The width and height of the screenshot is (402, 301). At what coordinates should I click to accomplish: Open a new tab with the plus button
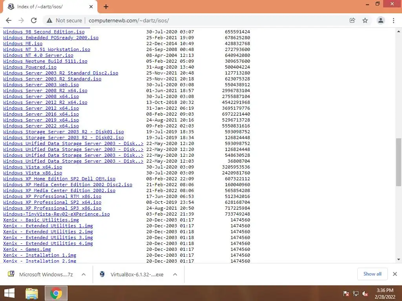pos(106,7)
